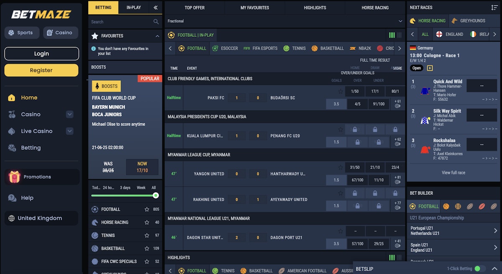Click the rocket Boosts badge
This screenshot has width=502, height=274.
106,86
